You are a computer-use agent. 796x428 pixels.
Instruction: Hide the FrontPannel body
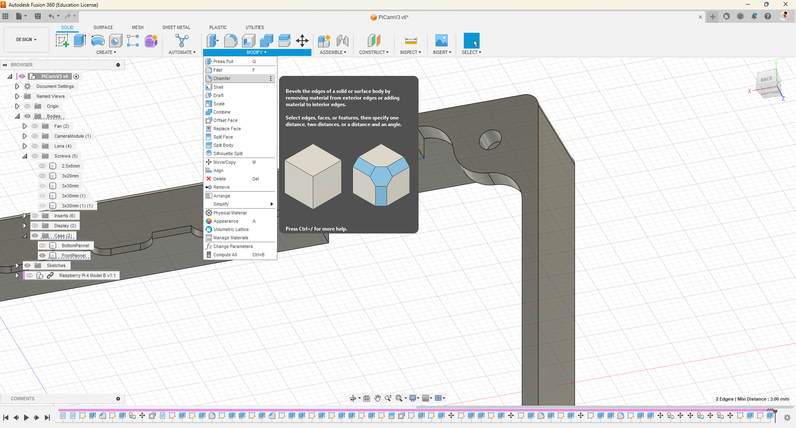(42, 255)
